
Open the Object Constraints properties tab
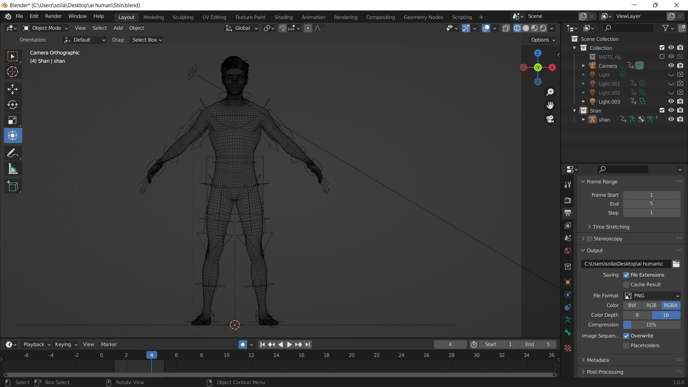pos(568,307)
